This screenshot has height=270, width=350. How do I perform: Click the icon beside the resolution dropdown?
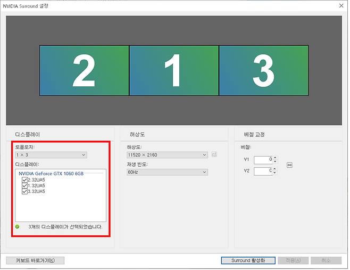click(214, 155)
